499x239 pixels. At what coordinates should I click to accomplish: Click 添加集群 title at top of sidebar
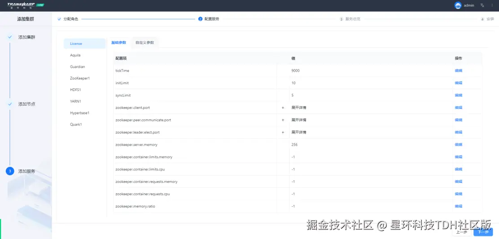(x=26, y=19)
